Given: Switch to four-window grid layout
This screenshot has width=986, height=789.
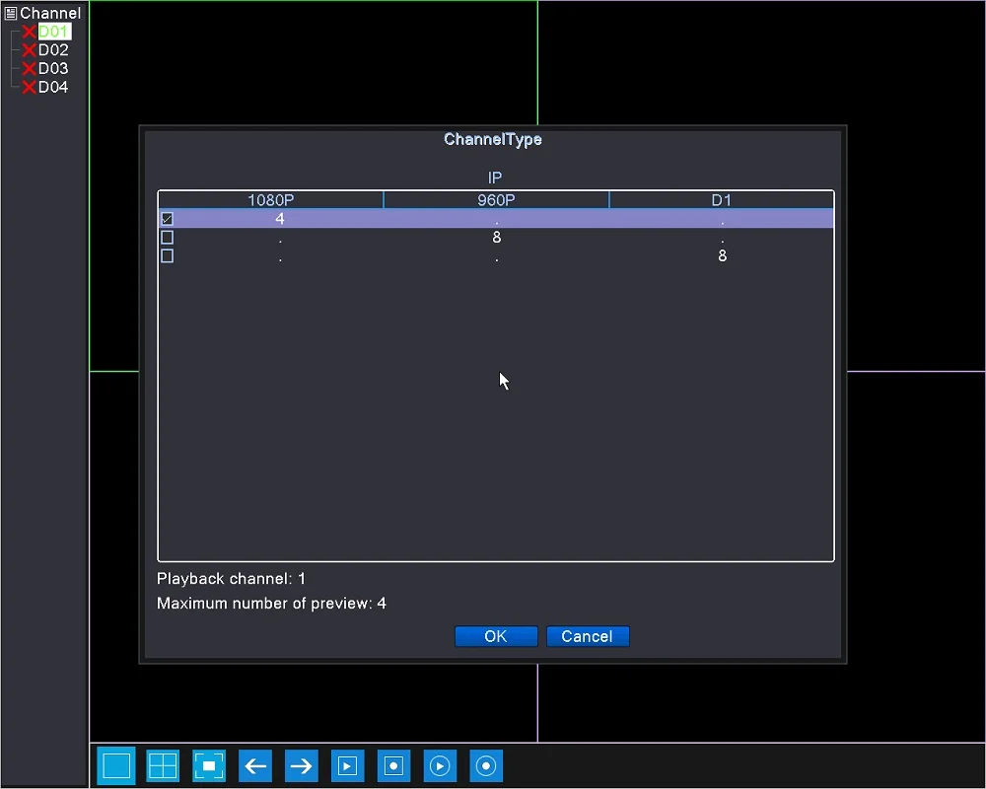Looking at the screenshot, I should (x=163, y=765).
